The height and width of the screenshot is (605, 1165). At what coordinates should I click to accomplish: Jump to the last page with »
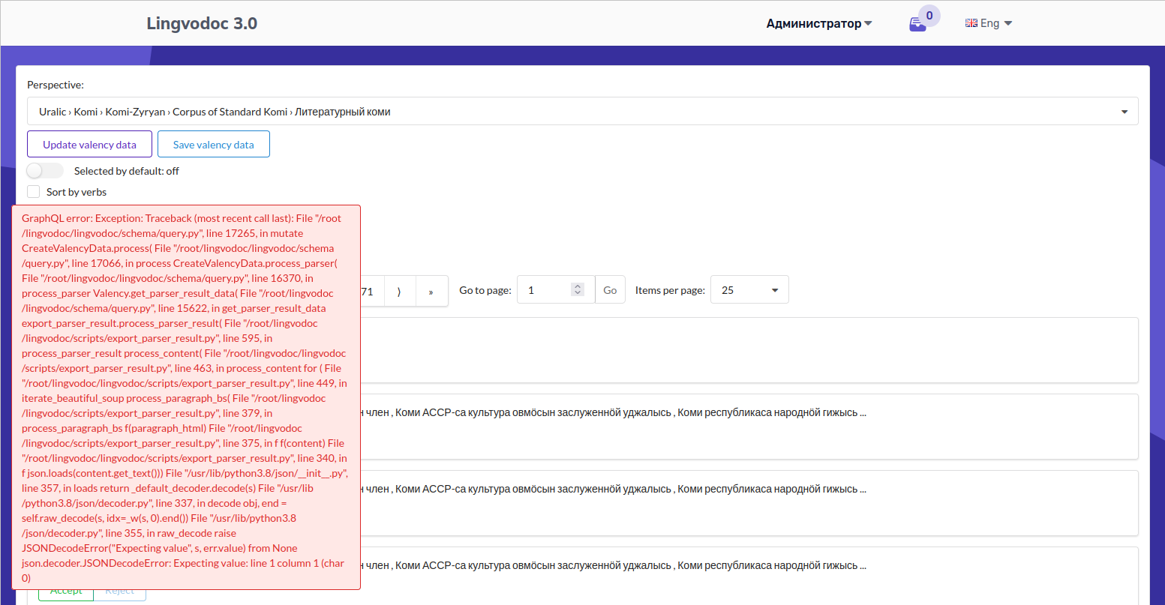pos(431,291)
